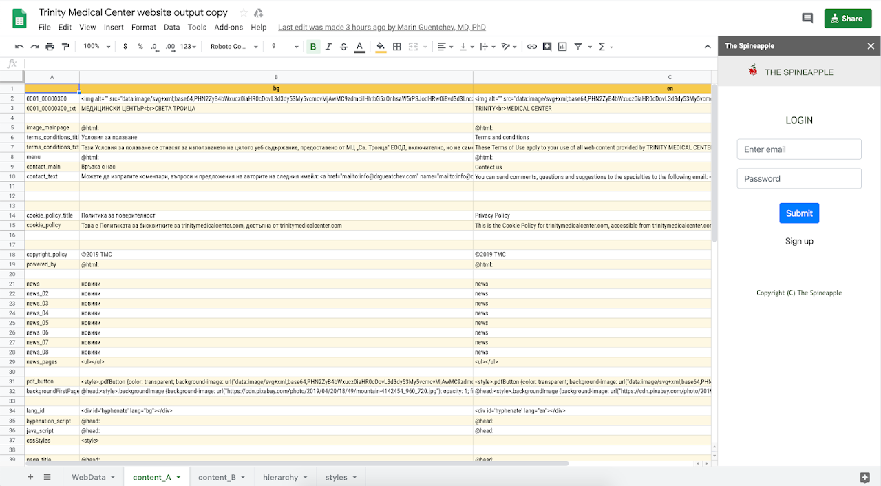The height and width of the screenshot is (486, 881).
Task: Click the Print icon
Action: coord(50,47)
